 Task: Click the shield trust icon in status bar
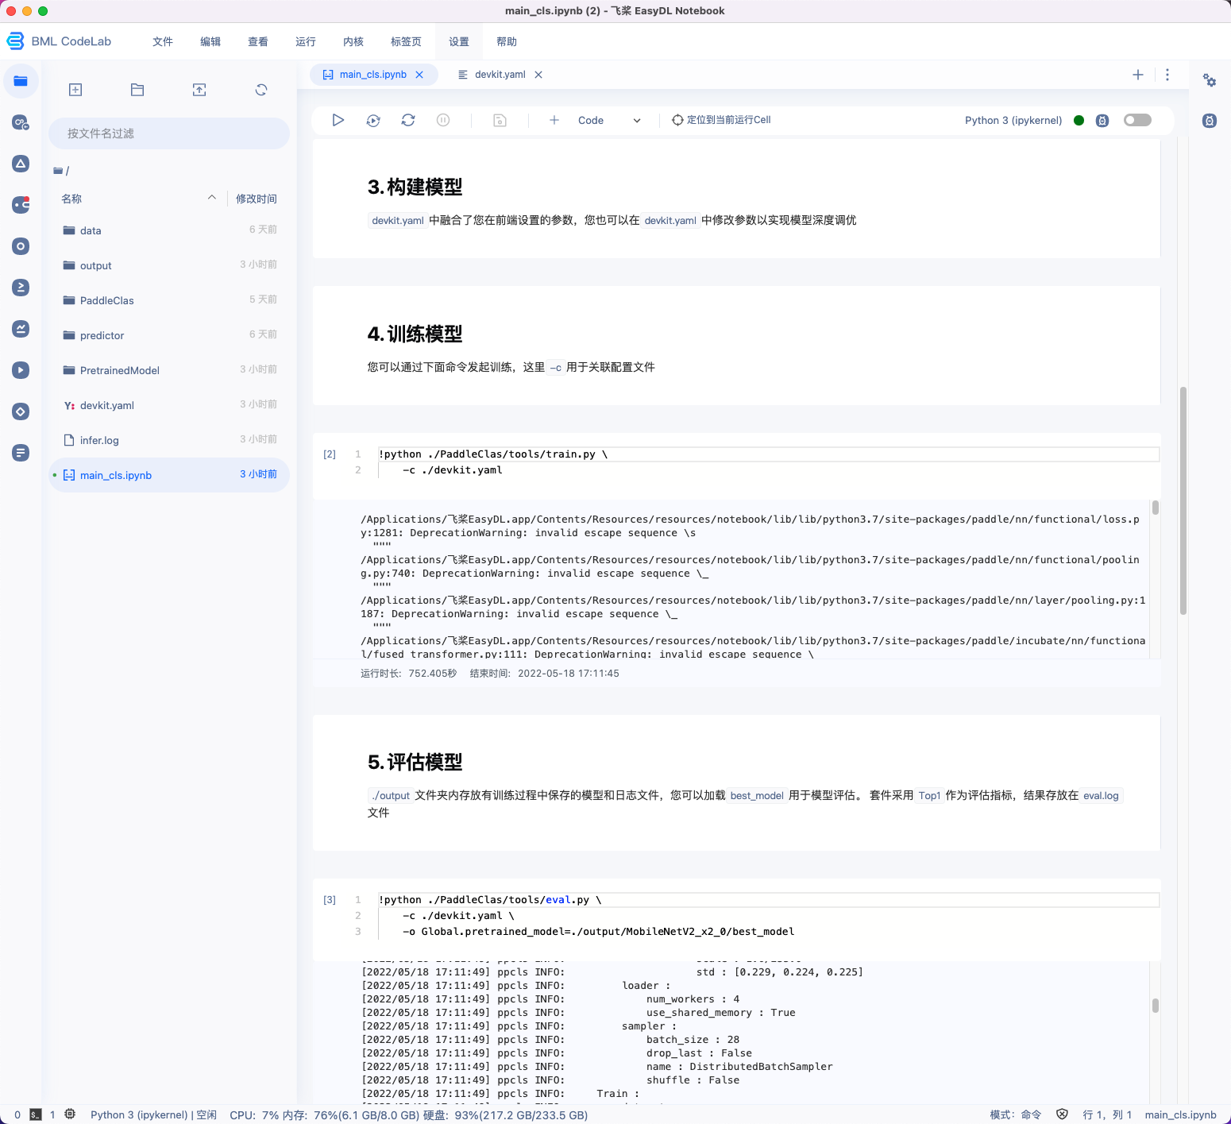1063,1114
